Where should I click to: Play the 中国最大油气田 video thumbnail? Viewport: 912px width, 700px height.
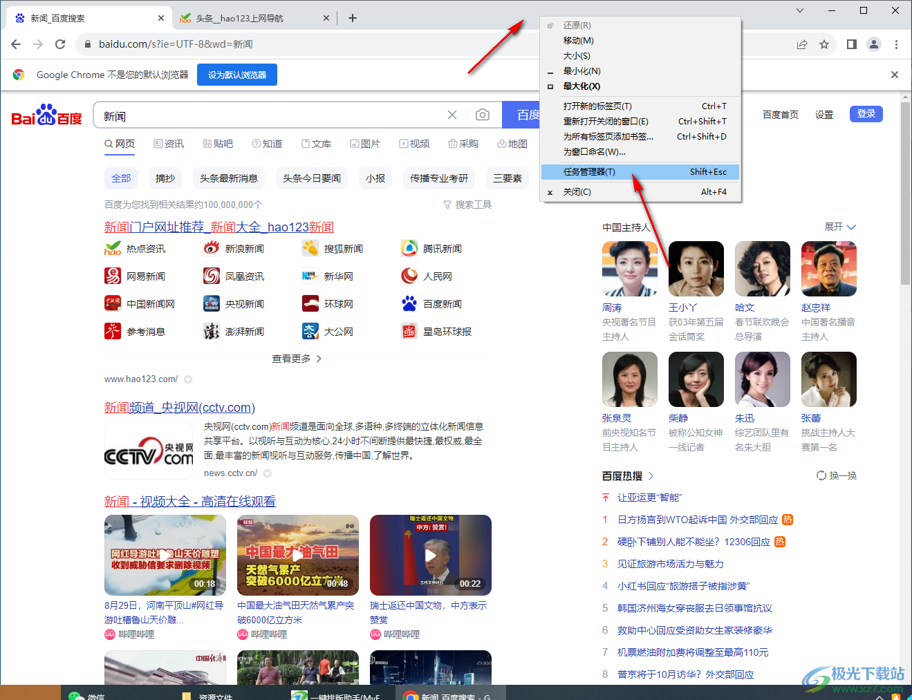click(298, 555)
